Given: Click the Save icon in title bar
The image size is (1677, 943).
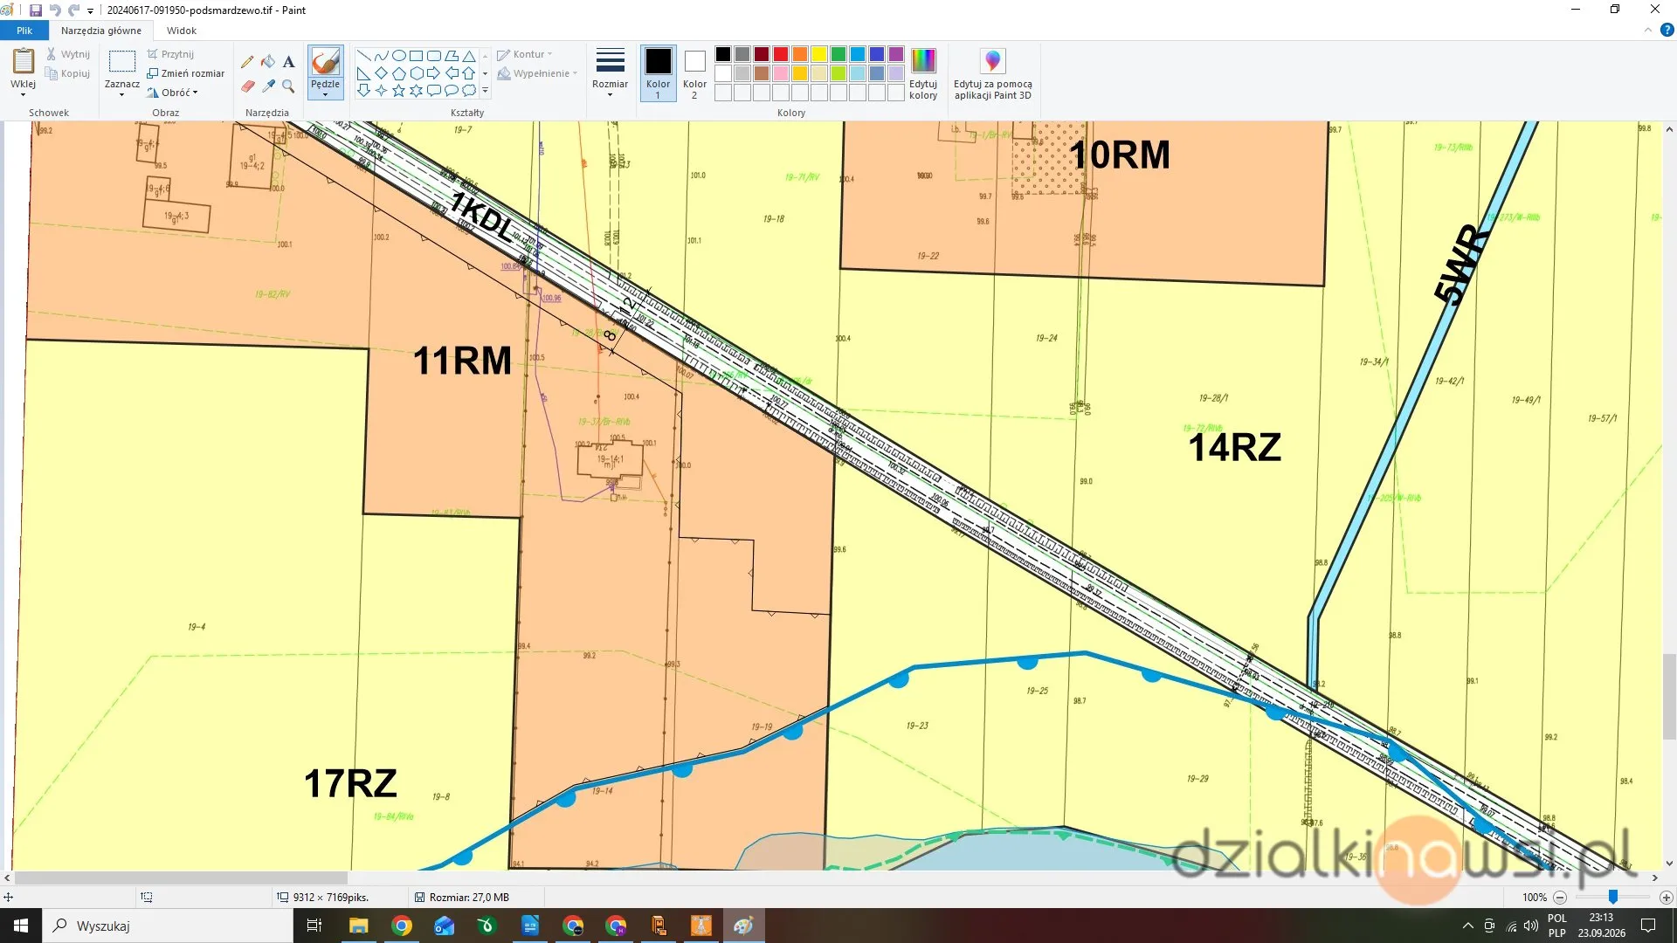Looking at the screenshot, I should click(36, 10).
